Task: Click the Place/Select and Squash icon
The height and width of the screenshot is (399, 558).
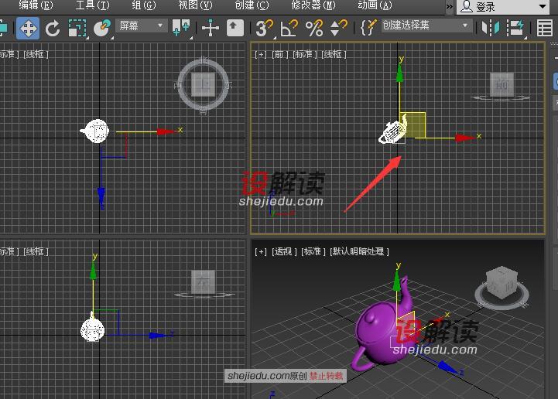Action: coord(102,28)
